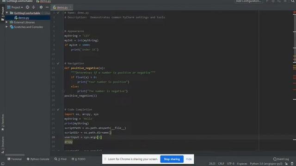Open the Structure side tab
The image size is (296, 166).
3,145
